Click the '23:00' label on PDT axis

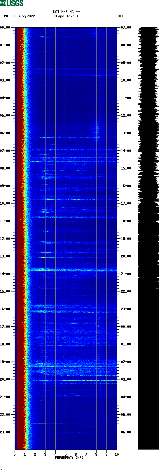coord(5,432)
